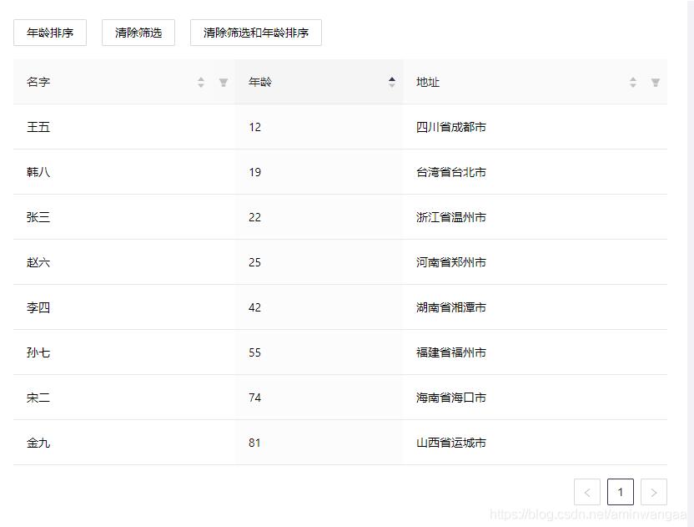This screenshot has width=694, height=527.
Task: Click the filter icon in 名字 column header
Action: coord(224,83)
